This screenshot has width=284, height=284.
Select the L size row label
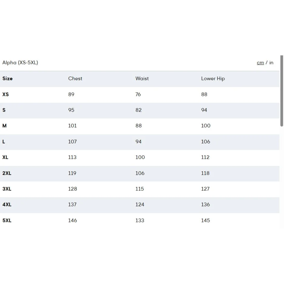(4, 142)
